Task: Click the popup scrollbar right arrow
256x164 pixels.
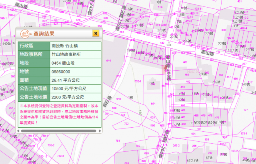Action: click(x=100, y=130)
